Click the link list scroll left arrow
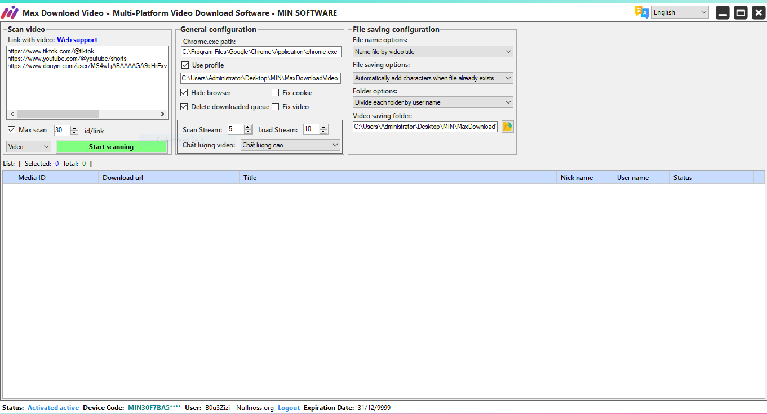 click(12, 114)
